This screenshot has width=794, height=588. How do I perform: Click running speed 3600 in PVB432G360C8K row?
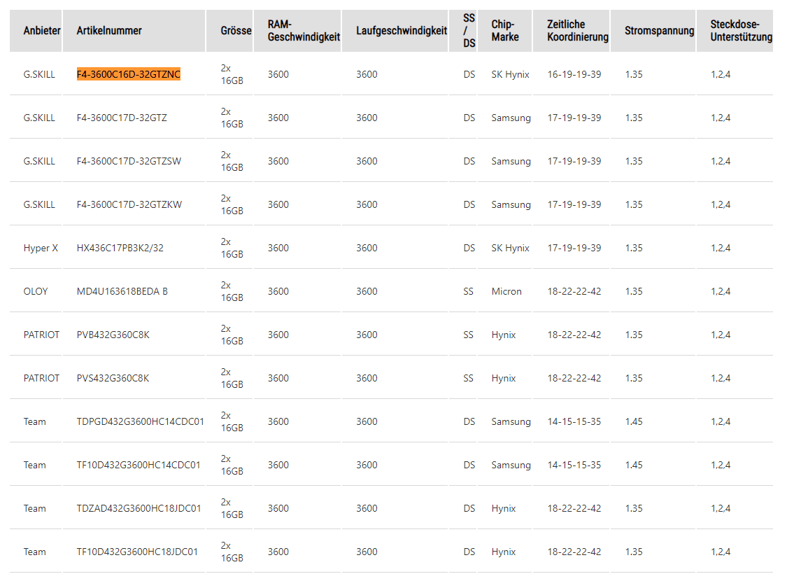click(367, 335)
